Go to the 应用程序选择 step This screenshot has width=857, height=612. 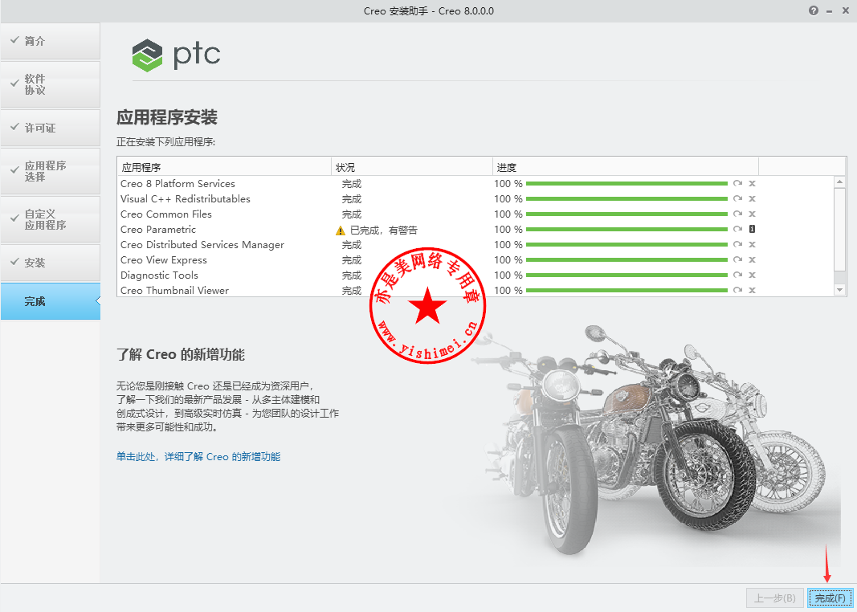pyautogui.click(x=51, y=171)
